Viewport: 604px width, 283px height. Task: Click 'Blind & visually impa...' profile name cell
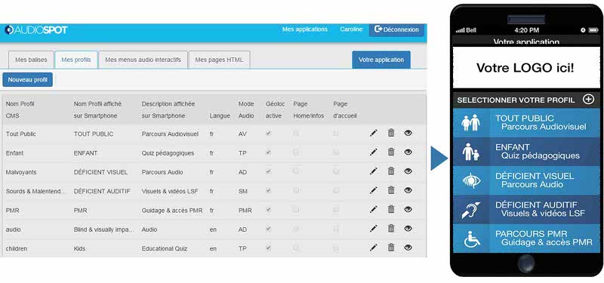click(104, 229)
